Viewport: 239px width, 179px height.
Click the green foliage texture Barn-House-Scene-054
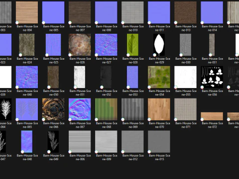159,77
